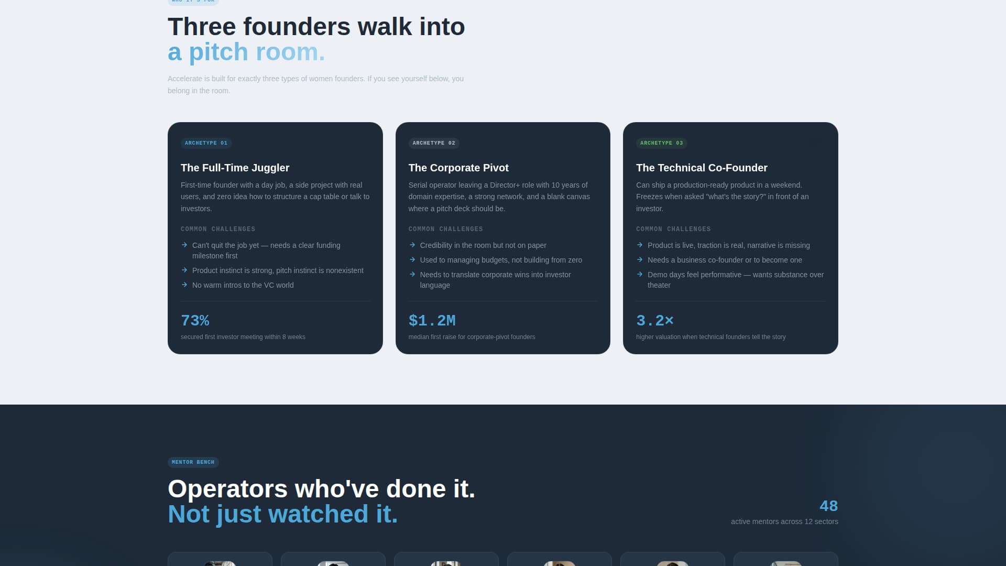This screenshot has width=1006, height=566.
Task: Click the arrow icon next to "No warm intros to the VC world"
Action: (x=184, y=285)
